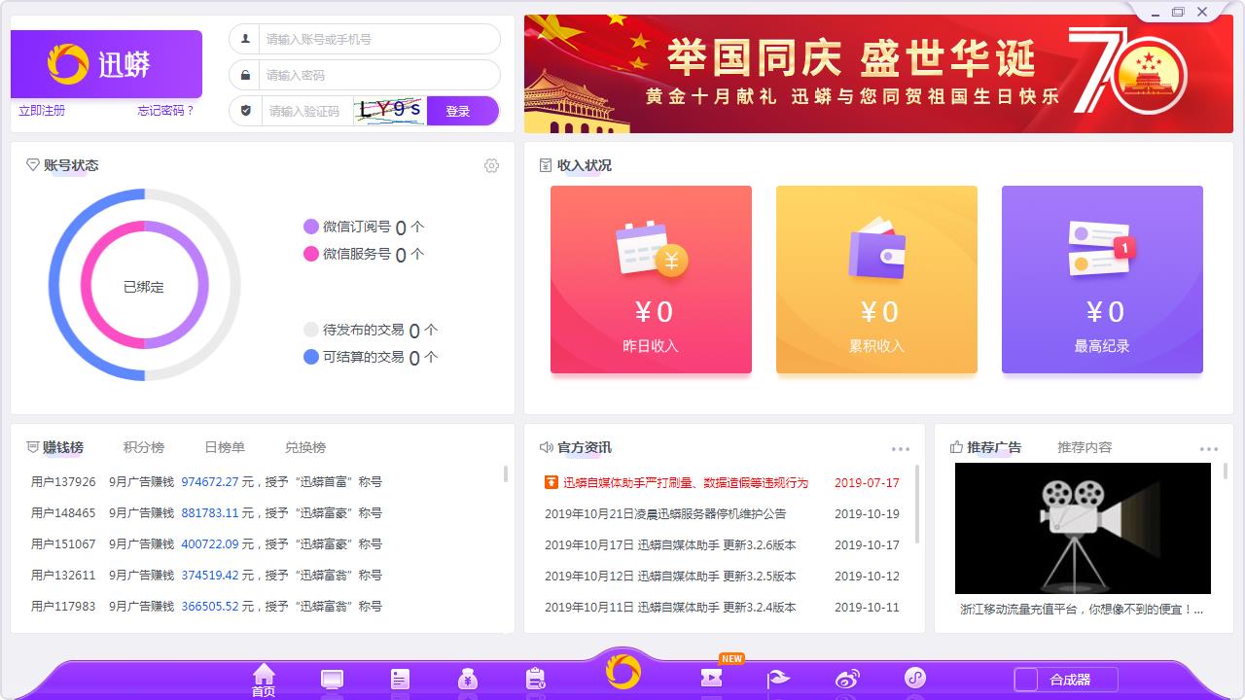
Task: Click the 可结算的交易 blue legend dot
Action: 311,357
